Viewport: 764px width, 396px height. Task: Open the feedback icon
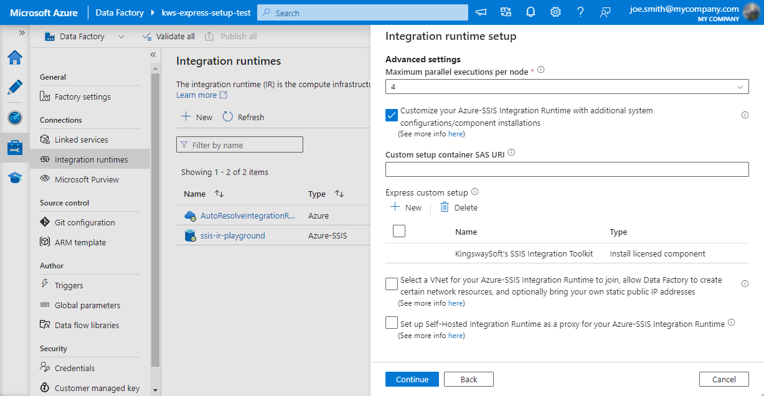point(605,12)
